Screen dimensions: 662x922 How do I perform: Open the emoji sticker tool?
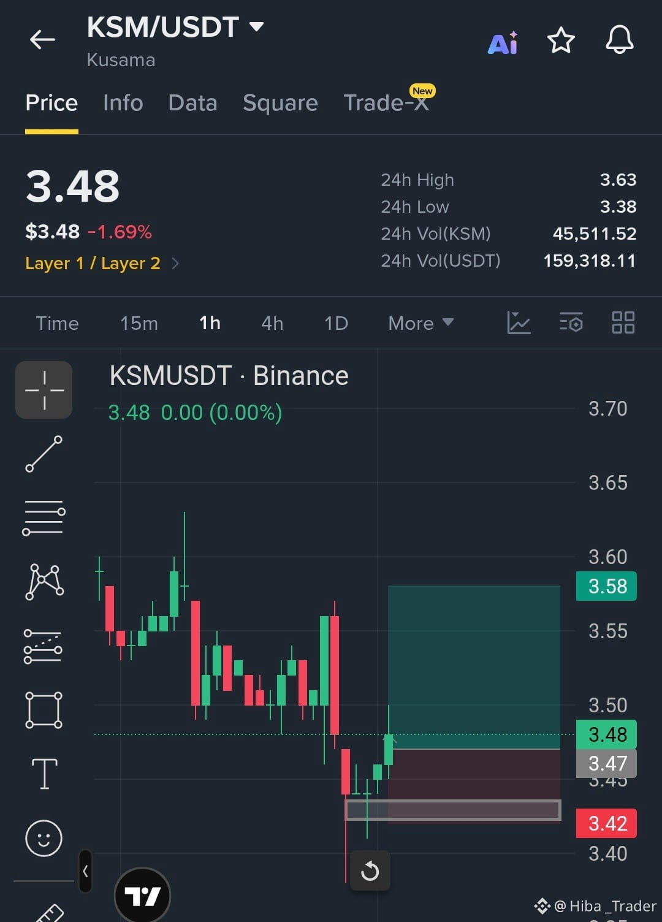[44, 838]
